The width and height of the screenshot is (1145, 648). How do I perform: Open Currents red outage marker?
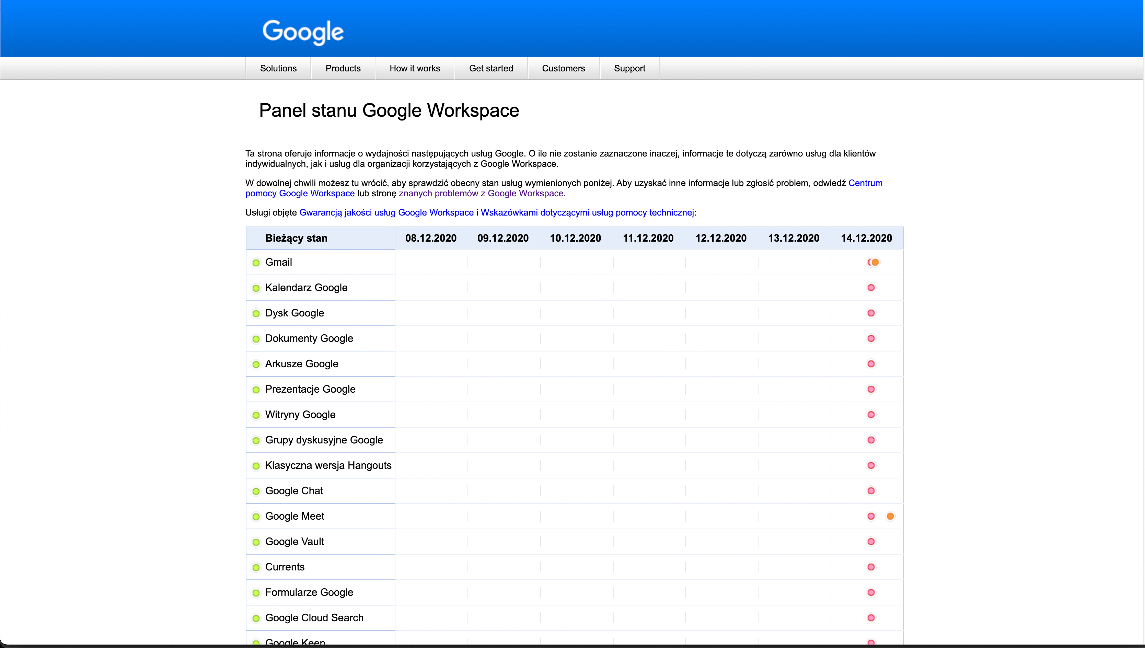pos(871,567)
